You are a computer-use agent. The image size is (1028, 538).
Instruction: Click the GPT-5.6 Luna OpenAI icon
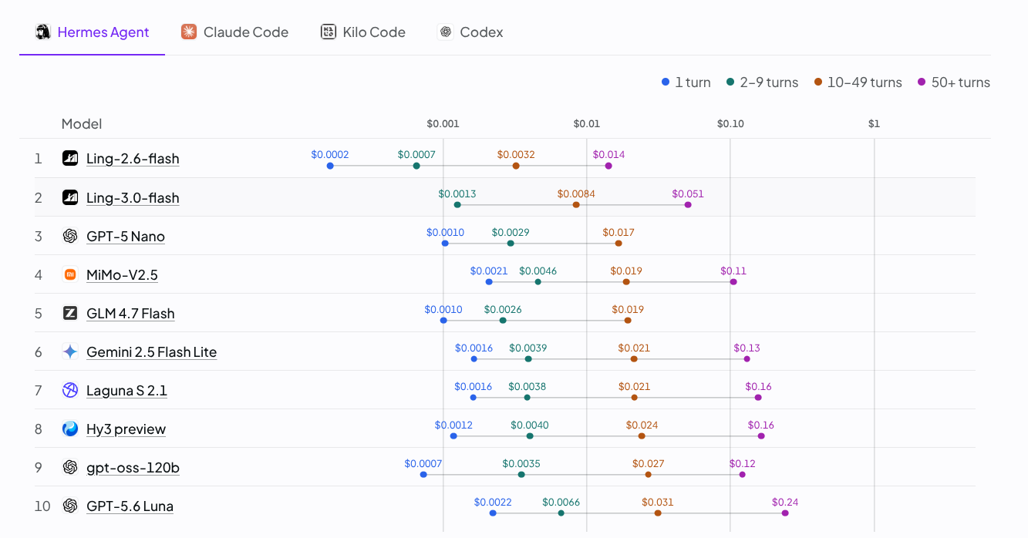pos(70,506)
